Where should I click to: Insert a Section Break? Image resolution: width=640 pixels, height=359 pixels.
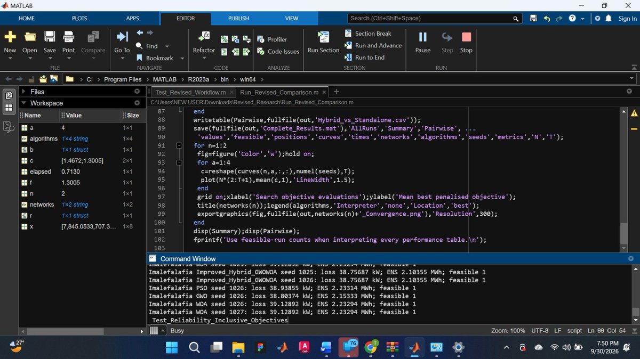(x=368, y=33)
